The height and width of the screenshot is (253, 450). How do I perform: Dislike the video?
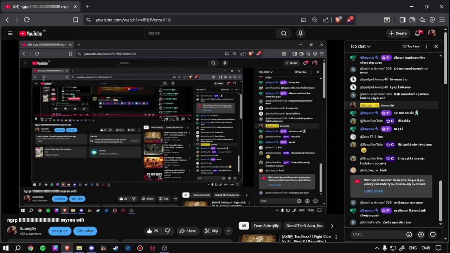click(x=168, y=231)
